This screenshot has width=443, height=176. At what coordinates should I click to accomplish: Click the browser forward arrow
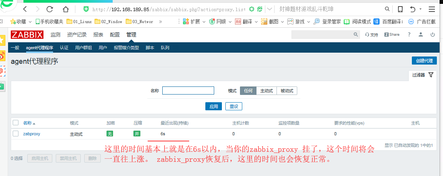[37, 9]
